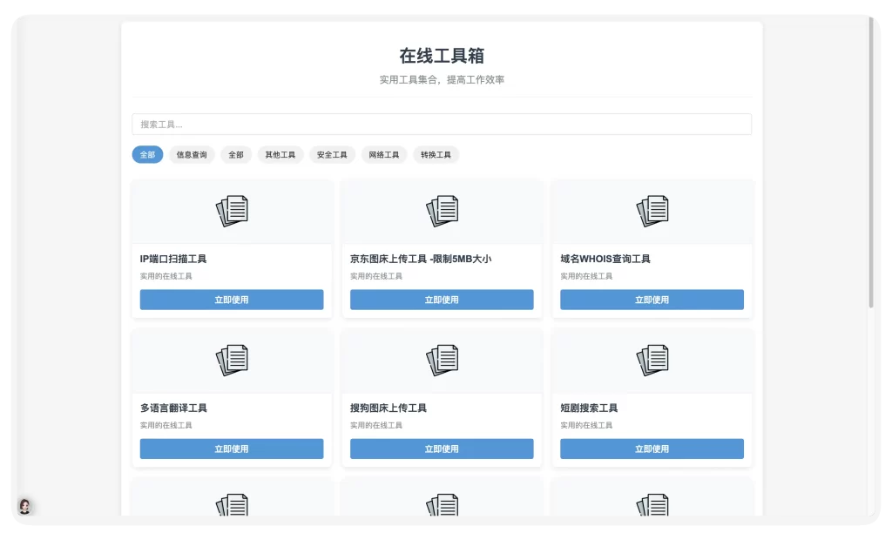Select the highlighted 全部 filter chip

147,155
